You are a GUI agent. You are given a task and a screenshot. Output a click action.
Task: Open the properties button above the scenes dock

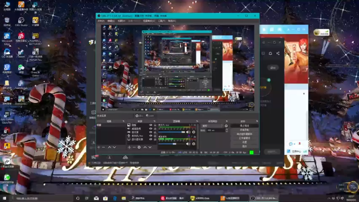click(x=139, y=116)
